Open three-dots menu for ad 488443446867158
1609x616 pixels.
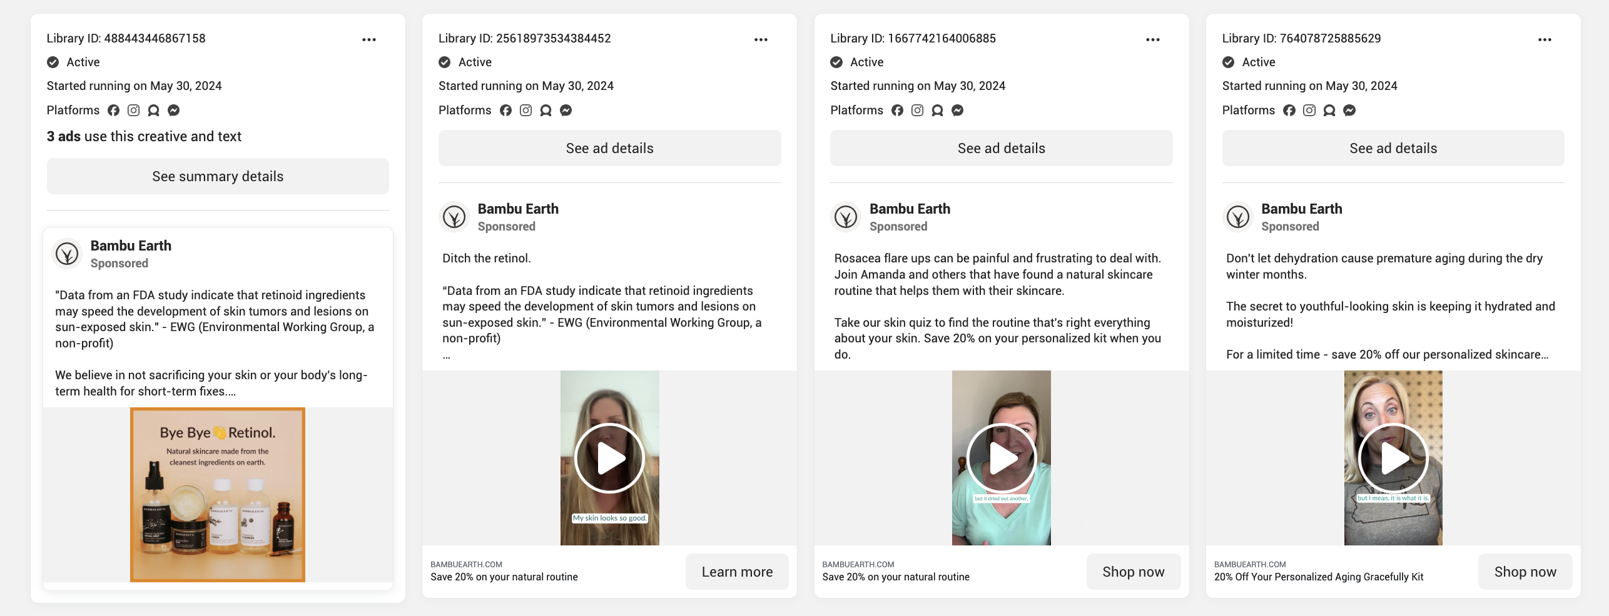click(369, 39)
